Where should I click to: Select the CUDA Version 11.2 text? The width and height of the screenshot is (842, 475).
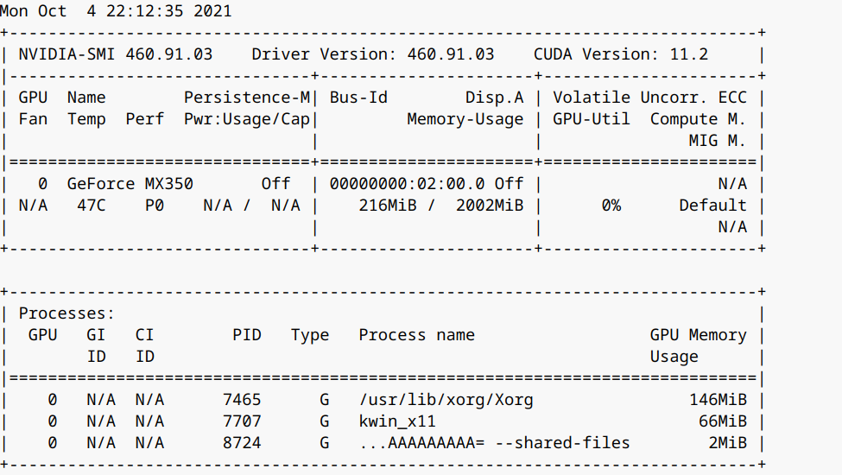(620, 54)
